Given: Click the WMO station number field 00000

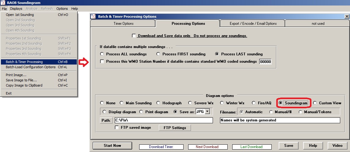Looking at the screenshot, I should [265, 61].
